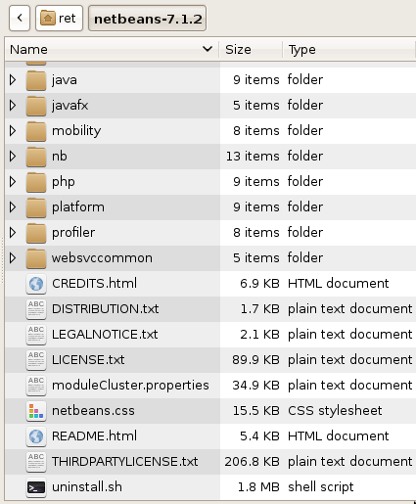Select the file name README.html
The width and height of the screenshot is (416, 504).
click(94, 435)
